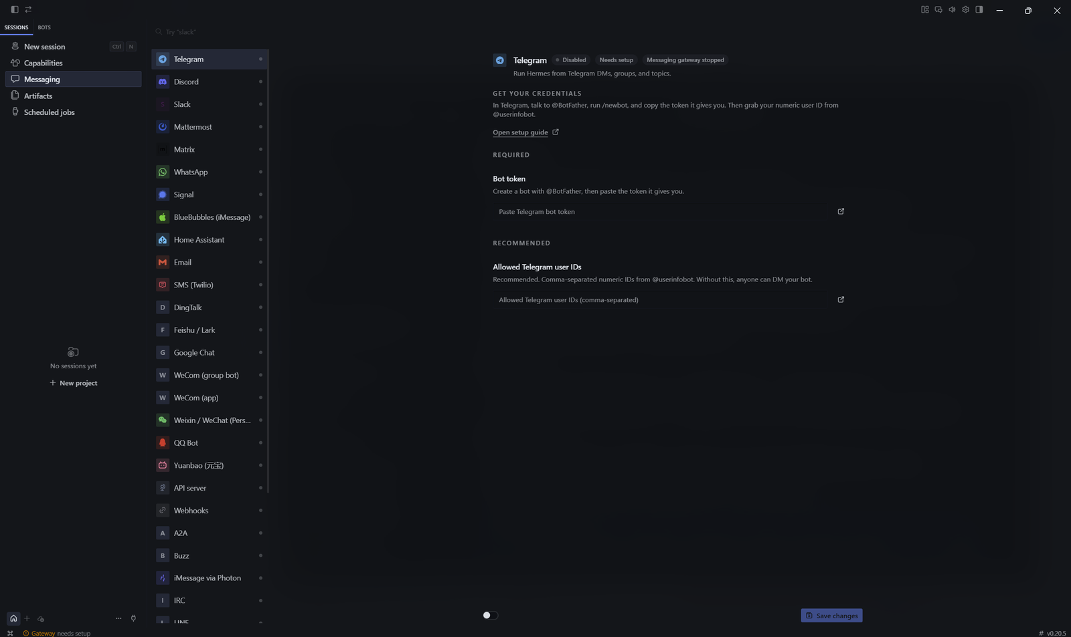Screen dimensions: 1071x637
Task: Click the swap arrows icon in title bar
Action: 28,9
